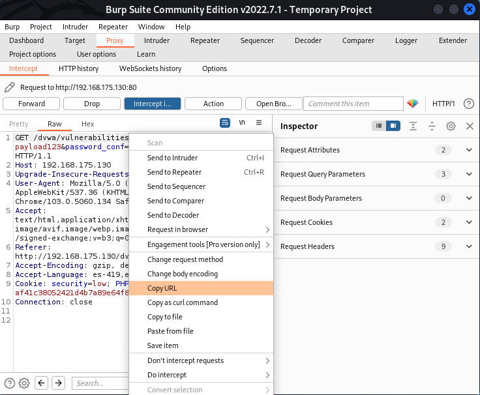Go to next search match arrow
Image resolution: width=480 pixels, height=395 pixels.
[59, 383]
